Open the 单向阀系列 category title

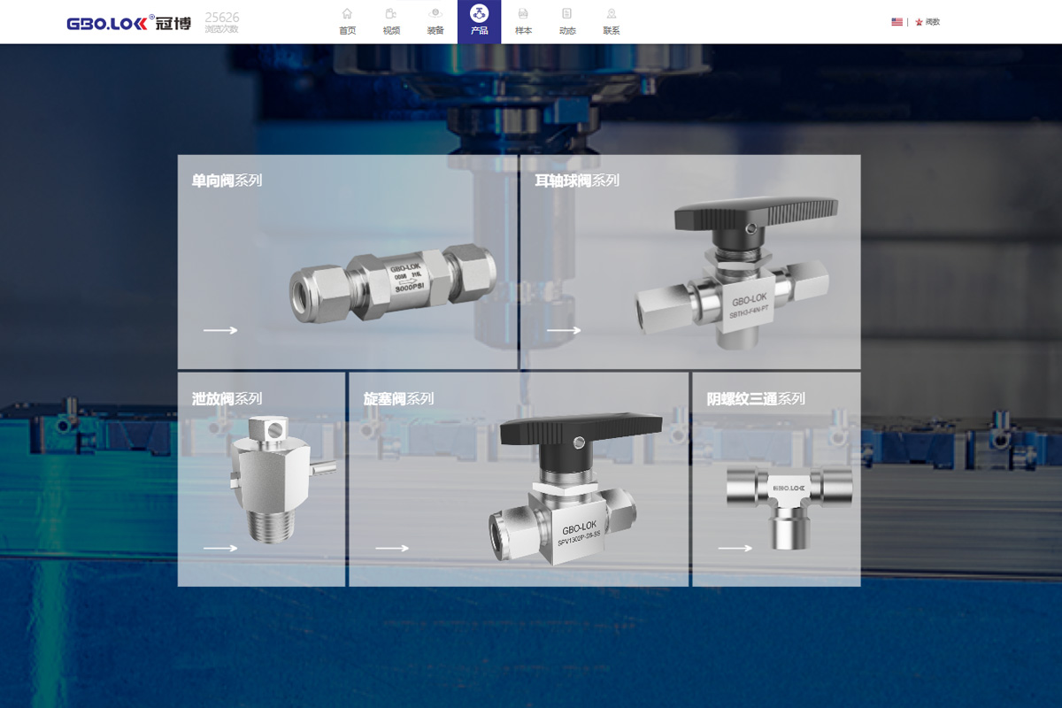(x=227, y=181)
